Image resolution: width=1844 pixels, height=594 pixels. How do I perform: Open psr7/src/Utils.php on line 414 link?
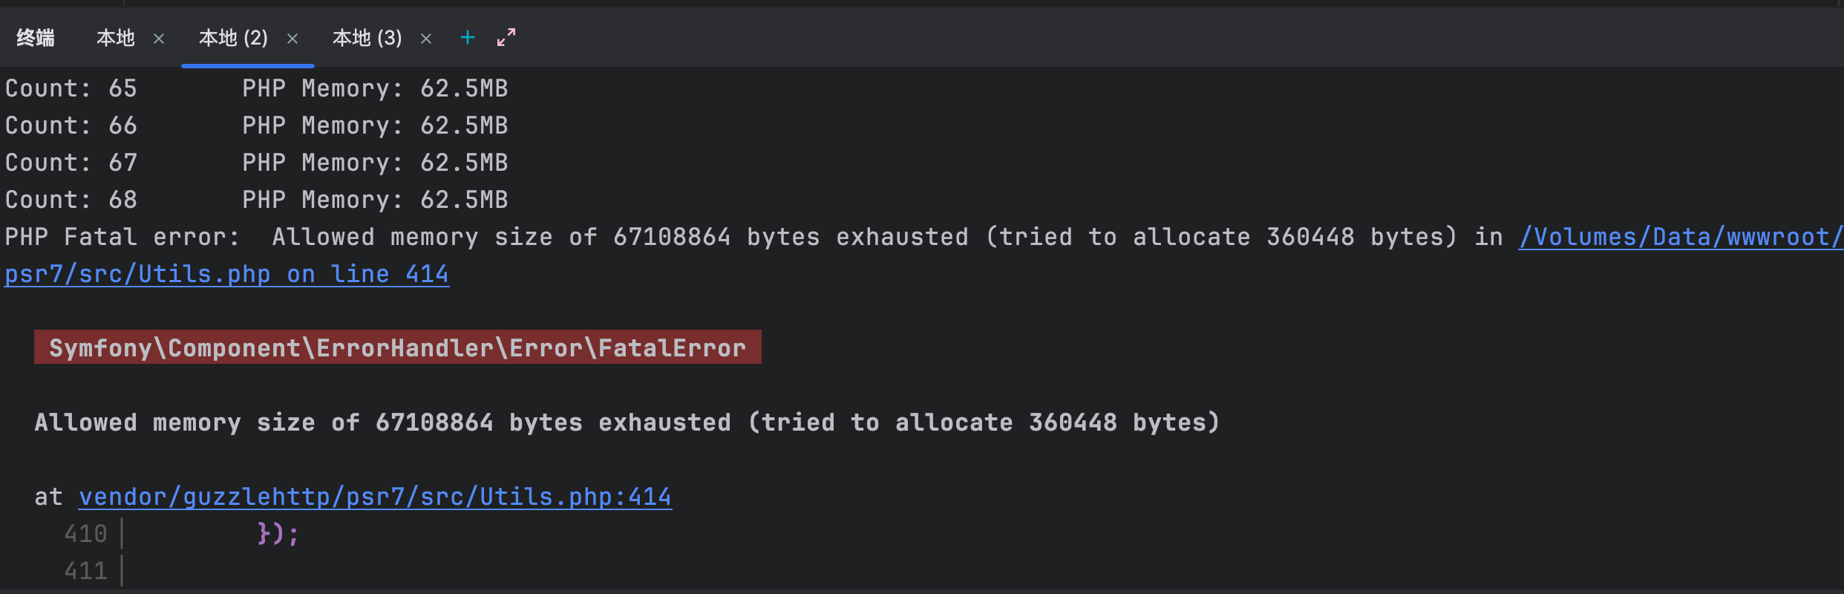226,274
